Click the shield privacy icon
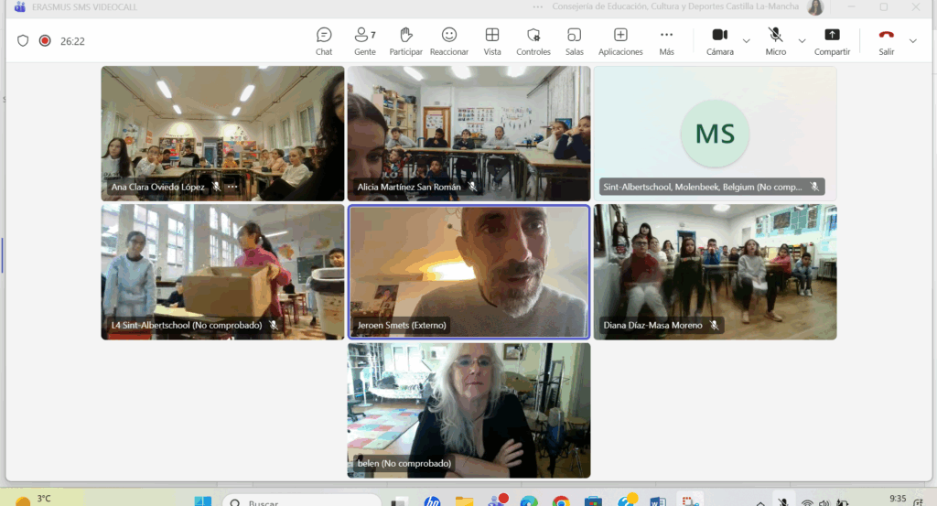Image resolution: width=937 pixels, height=506 pixels. (24, 41)
